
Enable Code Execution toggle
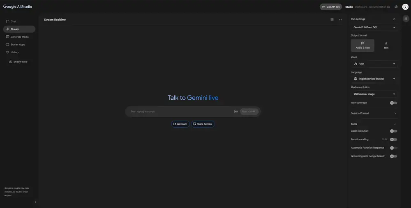point(393,131)
